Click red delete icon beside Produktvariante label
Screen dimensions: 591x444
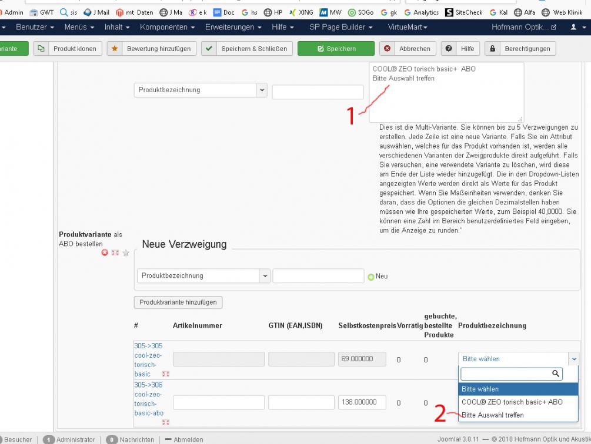(105, 253)
